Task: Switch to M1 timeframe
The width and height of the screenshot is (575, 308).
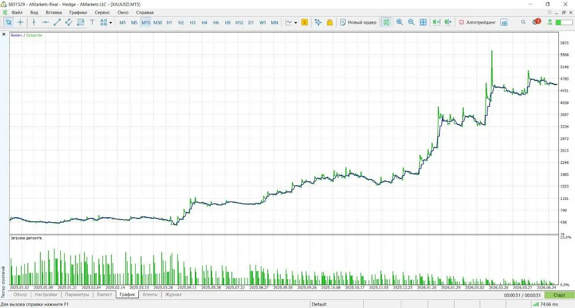Action: 123,22
